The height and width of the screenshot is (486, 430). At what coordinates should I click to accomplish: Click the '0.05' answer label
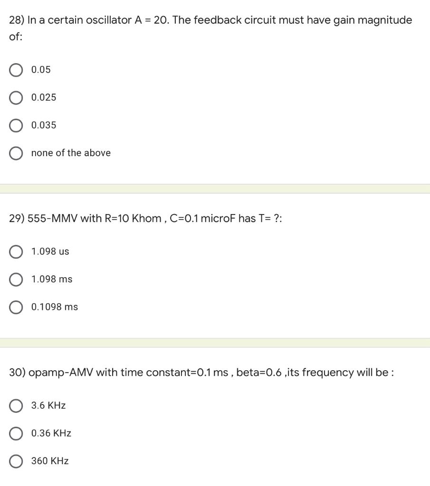click(x=41, y=70)
